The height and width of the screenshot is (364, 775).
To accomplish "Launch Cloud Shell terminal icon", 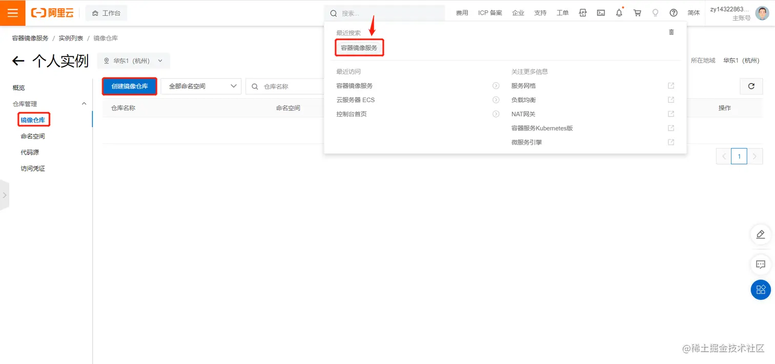I will (601, 13).
